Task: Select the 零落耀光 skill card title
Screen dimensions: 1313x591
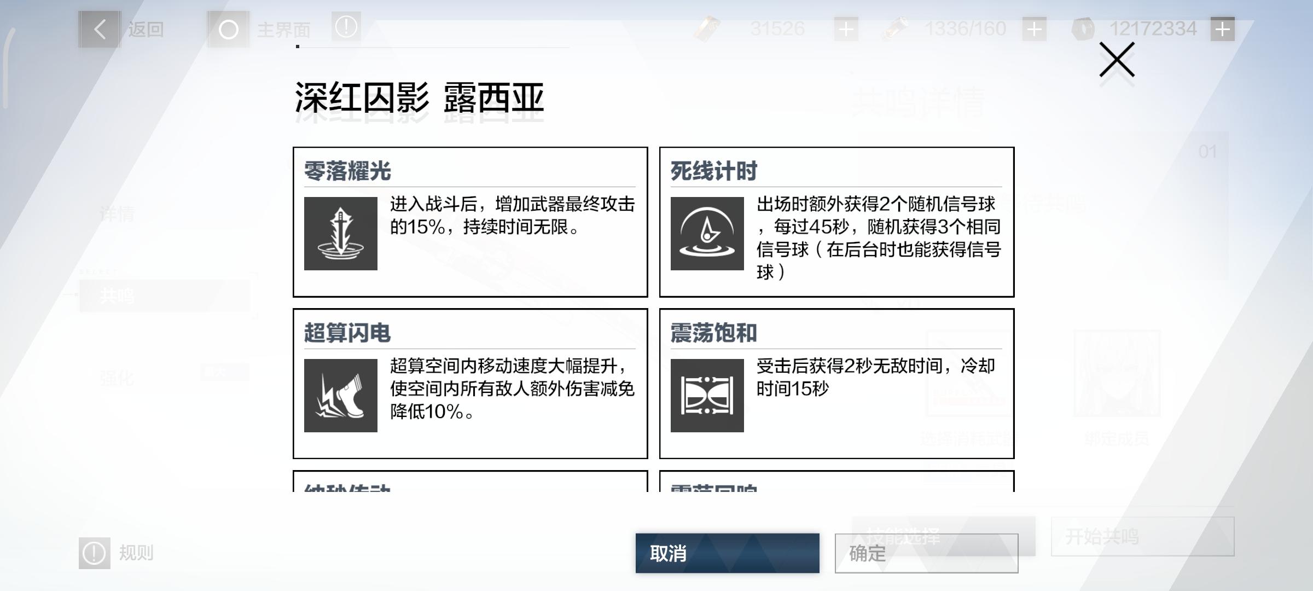Action: coord(347,171)
